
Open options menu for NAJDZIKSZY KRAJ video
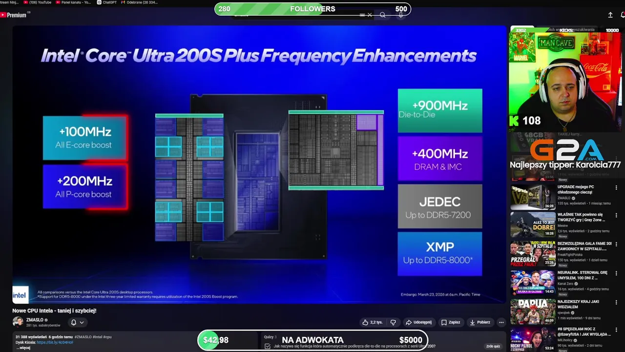tap(616, 302)
